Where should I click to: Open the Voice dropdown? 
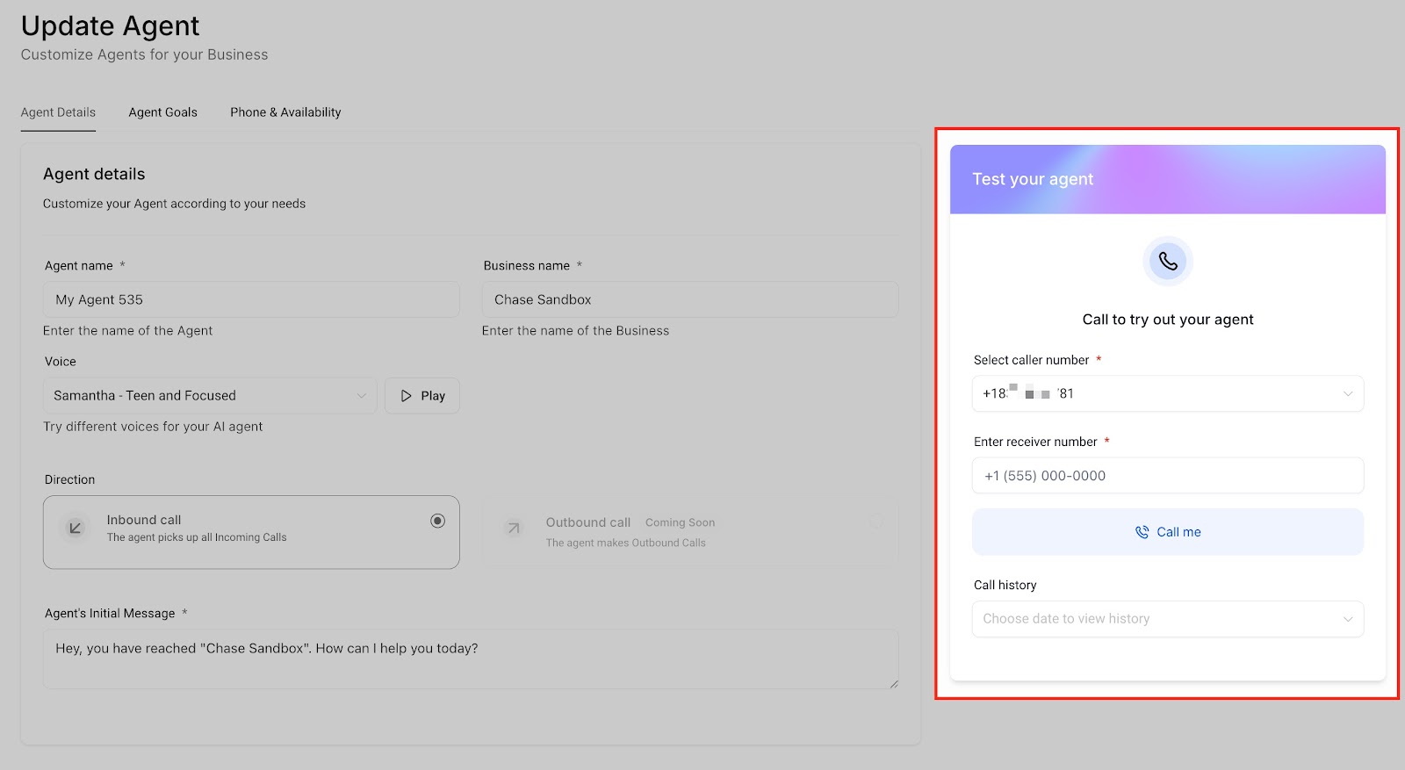(210, 396)
